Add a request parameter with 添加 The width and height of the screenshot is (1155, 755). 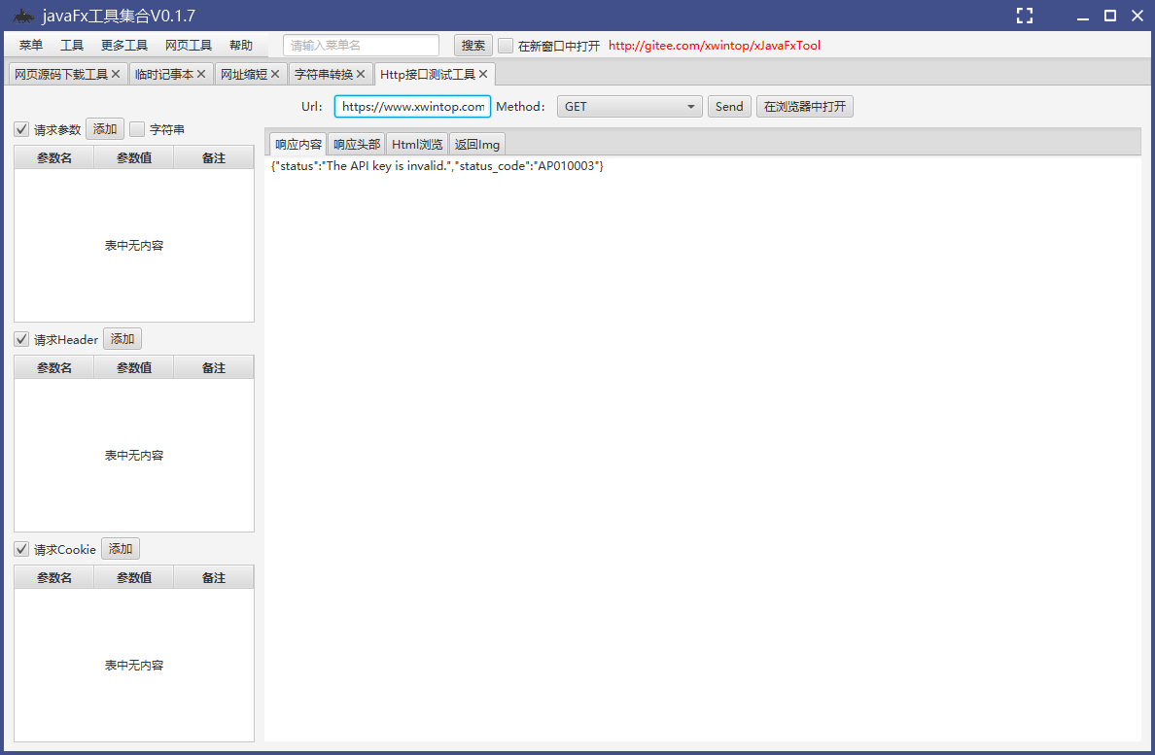click(105, 129)
